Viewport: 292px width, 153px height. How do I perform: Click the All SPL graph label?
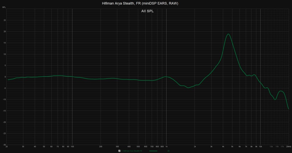[147, 11]
